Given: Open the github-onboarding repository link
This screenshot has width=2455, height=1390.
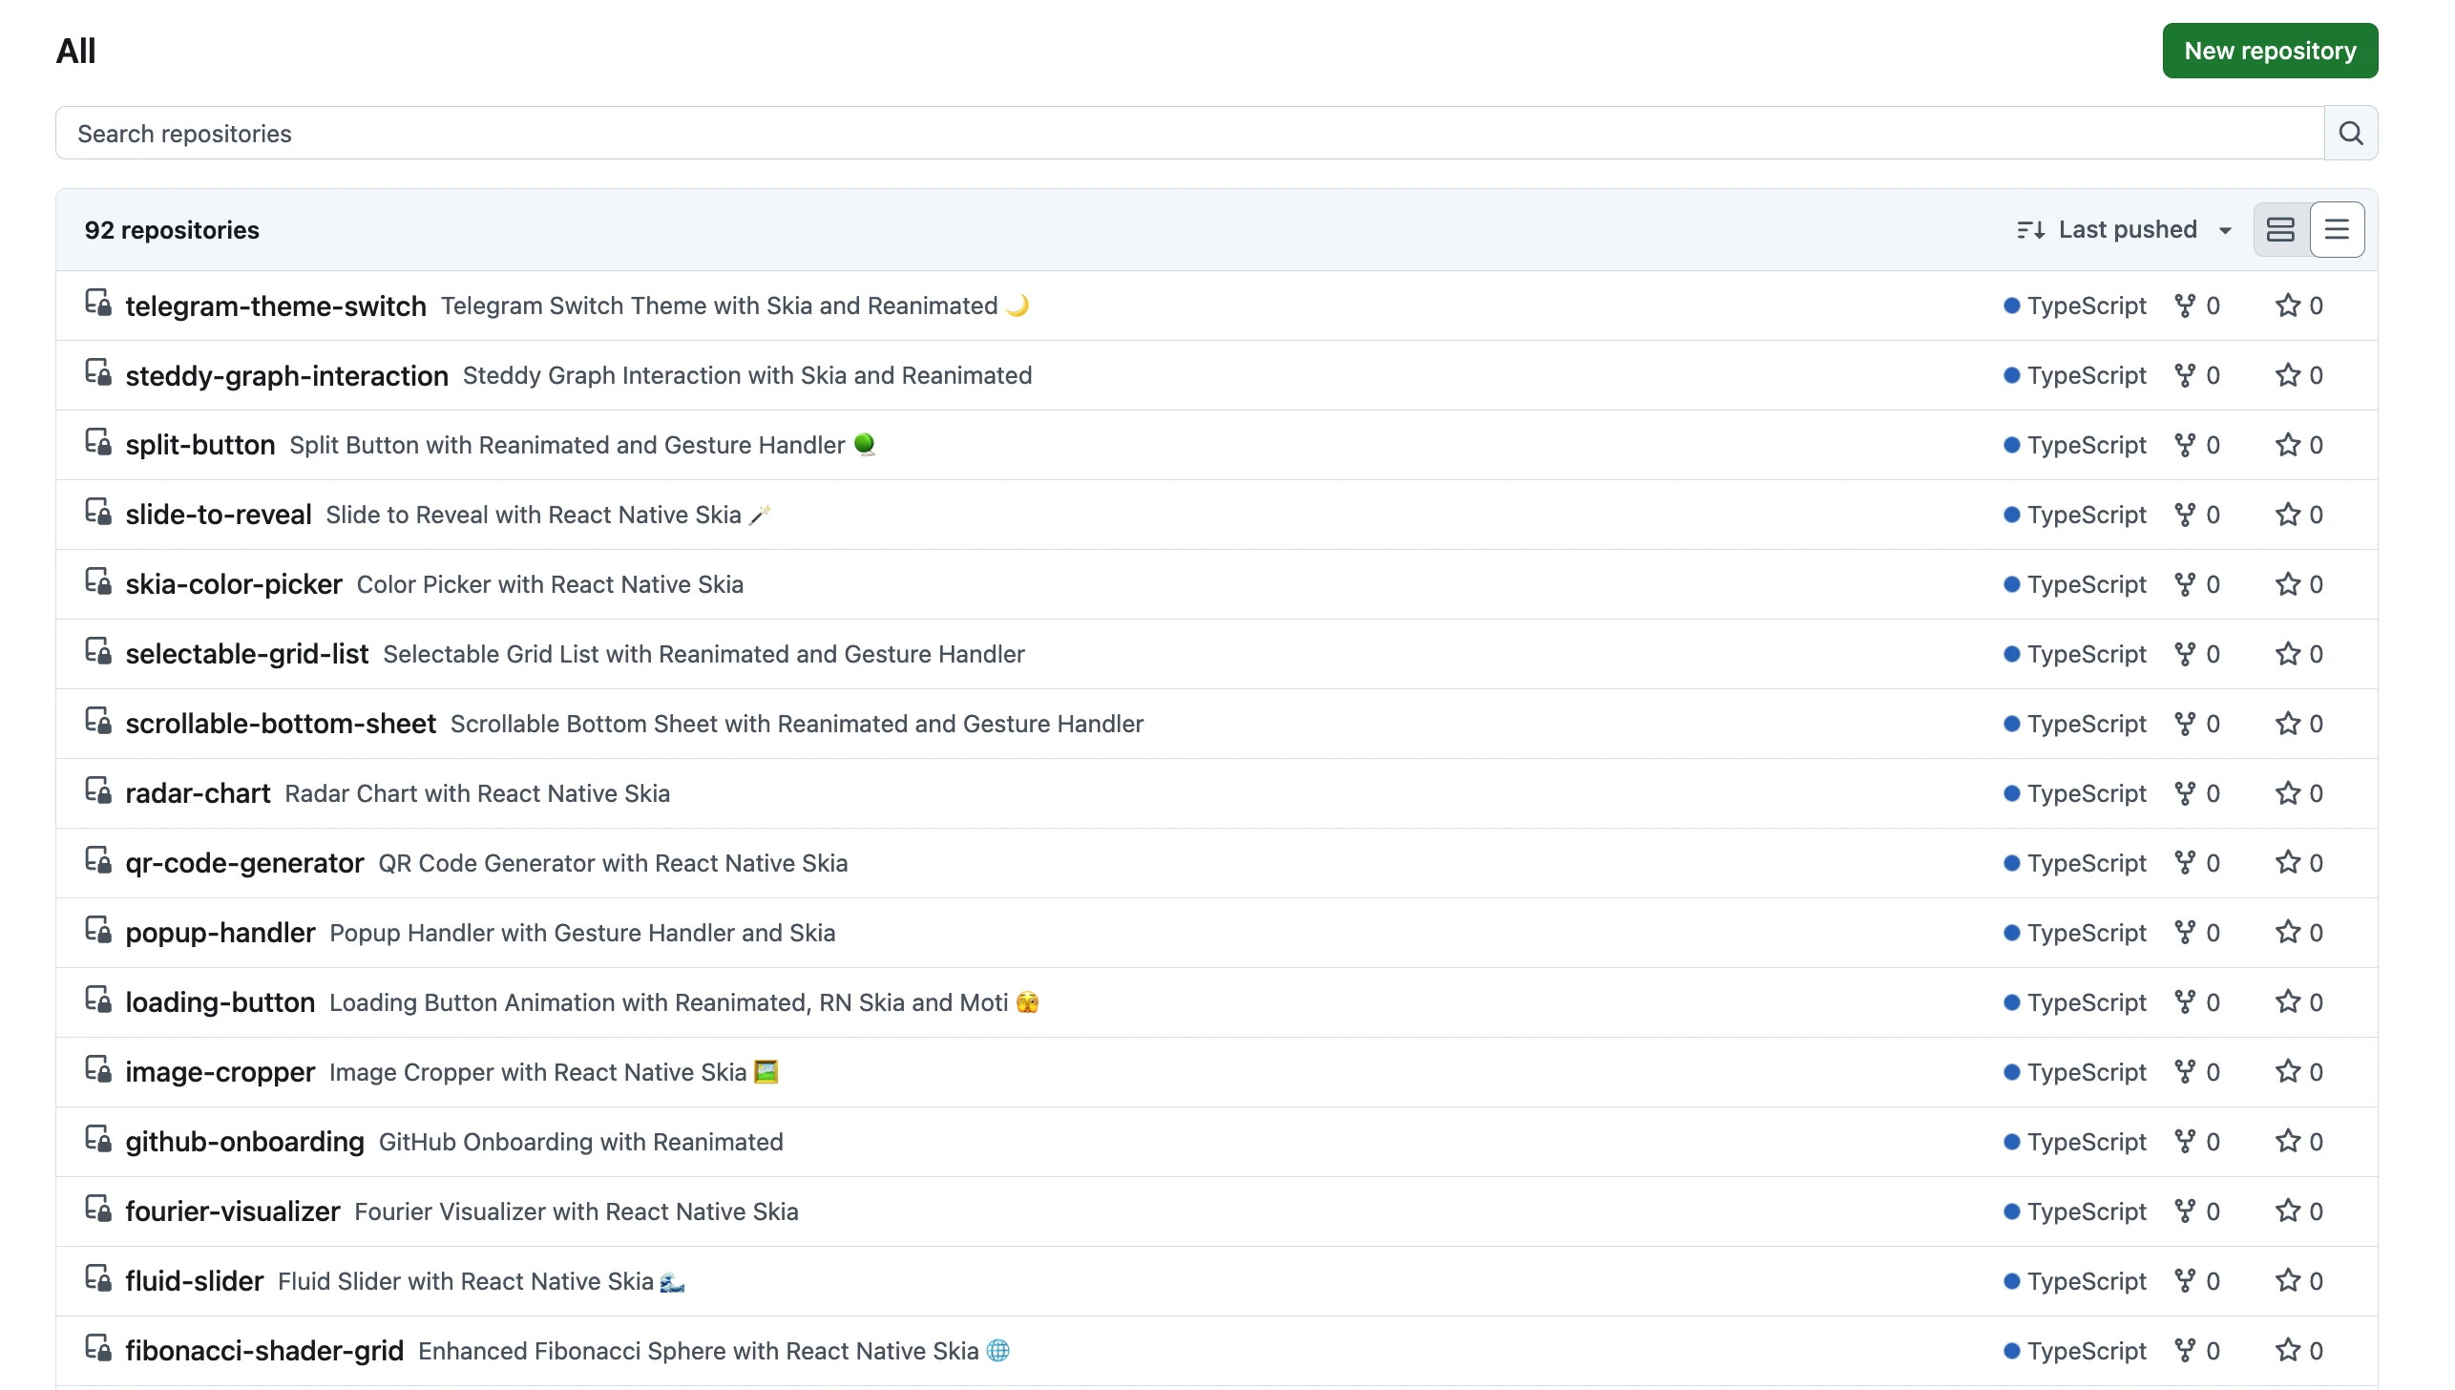Looking at the screenshot, I should (244, 1142).
